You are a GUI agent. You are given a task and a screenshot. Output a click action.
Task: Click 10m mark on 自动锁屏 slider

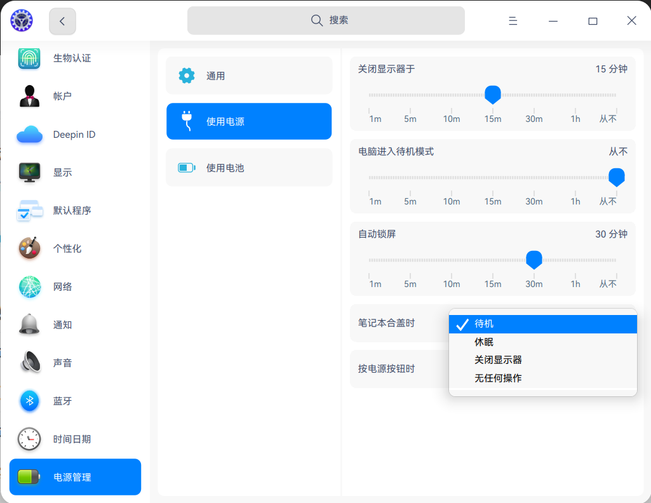(x=452, y=284)
